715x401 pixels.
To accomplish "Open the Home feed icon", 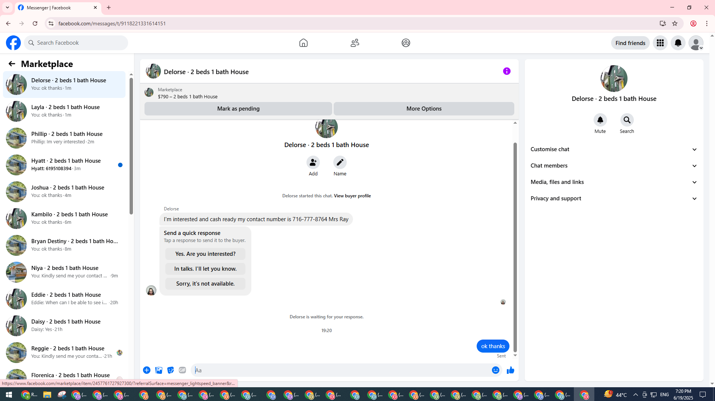I will pyautogui.click(x=304, y=43).
